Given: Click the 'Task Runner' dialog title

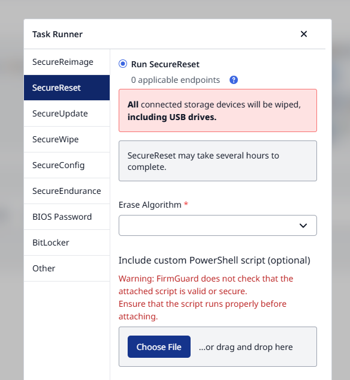Looking at the screenshot, I should [58, 34].
